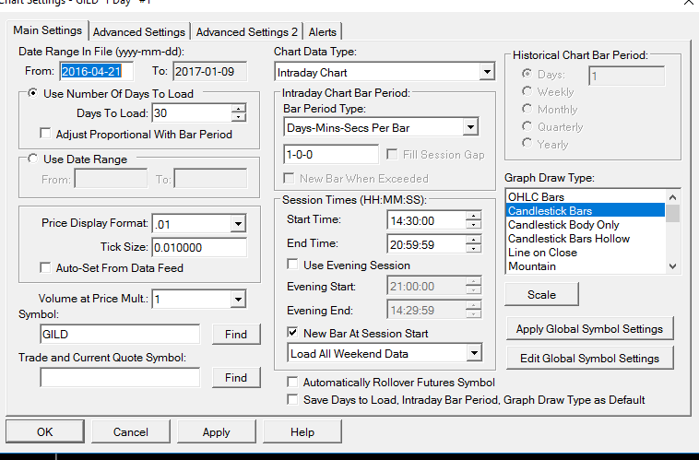The width and height of the screenshot is (699, 460).
Task: Increase the session Start Time
Action: [473, 216]
